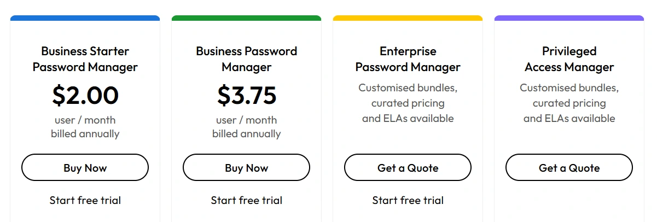This screenshot has height=222, width=657.
Task: Click Privileged Access card's curated pricing text
Action: tap(569, 103)
